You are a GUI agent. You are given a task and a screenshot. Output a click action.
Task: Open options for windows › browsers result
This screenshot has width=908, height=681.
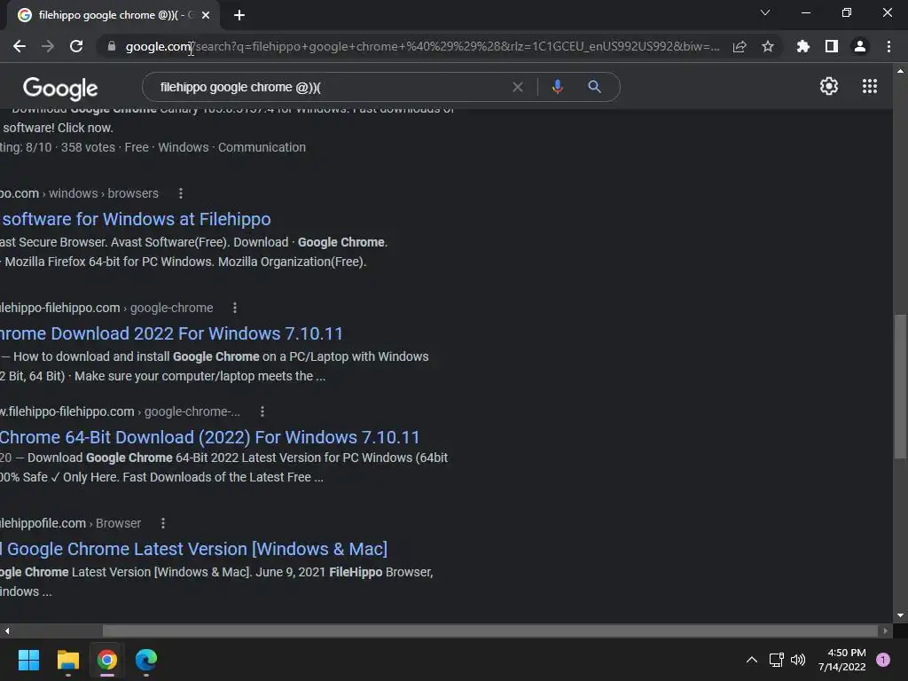coord(181,193)
